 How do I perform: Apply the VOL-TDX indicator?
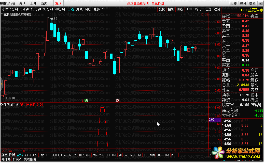pyautogui.click(x=104, y=155)
